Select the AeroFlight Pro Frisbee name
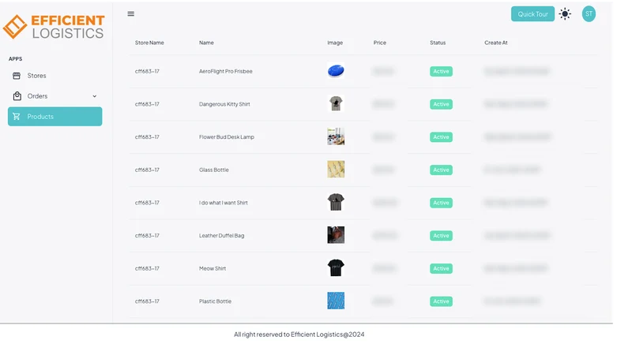The image size is (632, 355). (226, 71)
